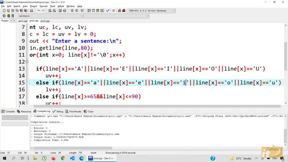Image resolution: width=288 pixels, height=162 pixels.
Task: Click the Close All files toolbar icon
Action: 26,11
